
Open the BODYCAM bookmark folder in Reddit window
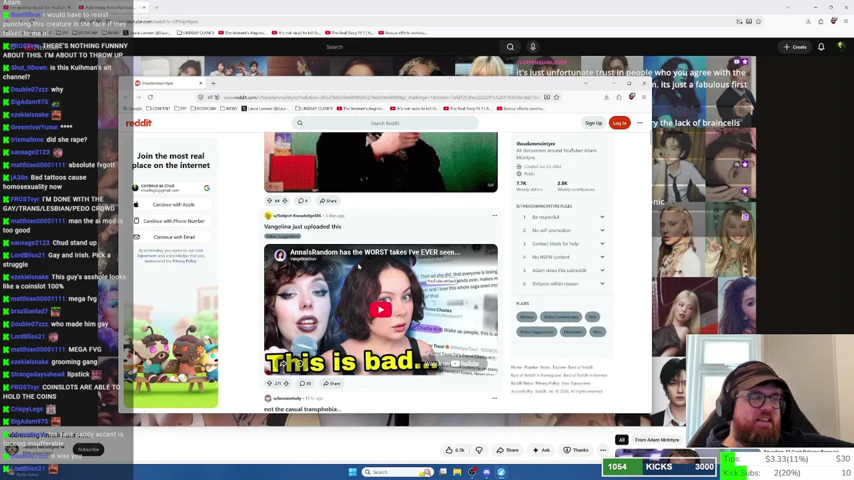pos(203,109)
